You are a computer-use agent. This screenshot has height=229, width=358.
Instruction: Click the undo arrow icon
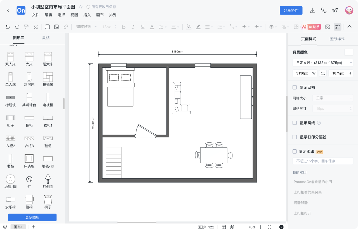pyautogui.click(x=8, y=27)
